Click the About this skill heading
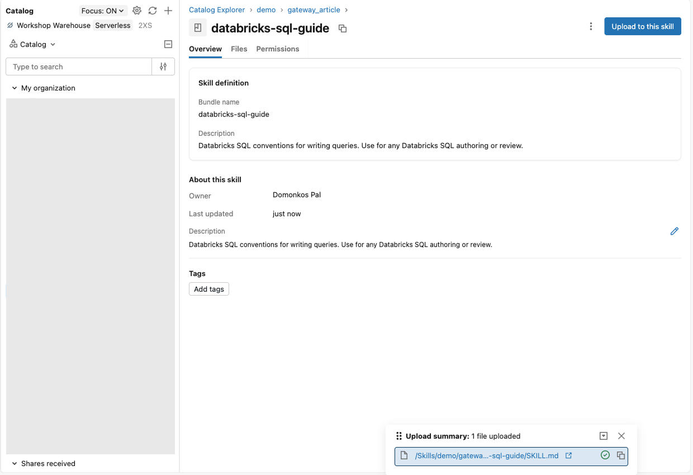The image size is (693, 475). point(215,179)
